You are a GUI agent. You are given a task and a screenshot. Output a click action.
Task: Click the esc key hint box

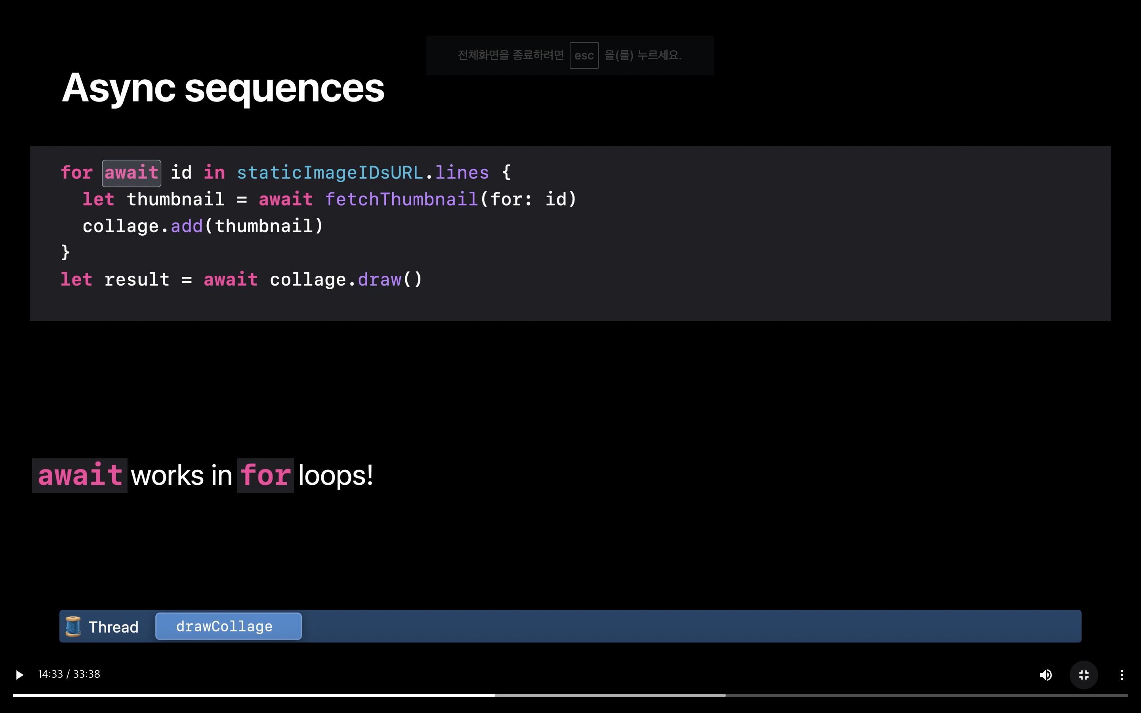coord(584,55)
